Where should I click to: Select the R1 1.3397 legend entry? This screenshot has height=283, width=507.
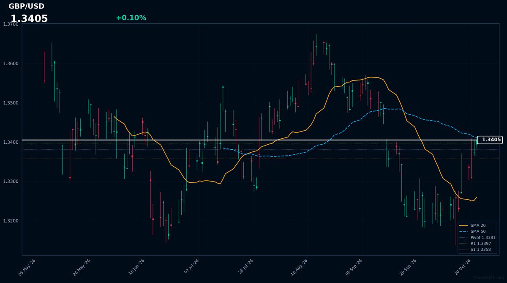(475, 244)
